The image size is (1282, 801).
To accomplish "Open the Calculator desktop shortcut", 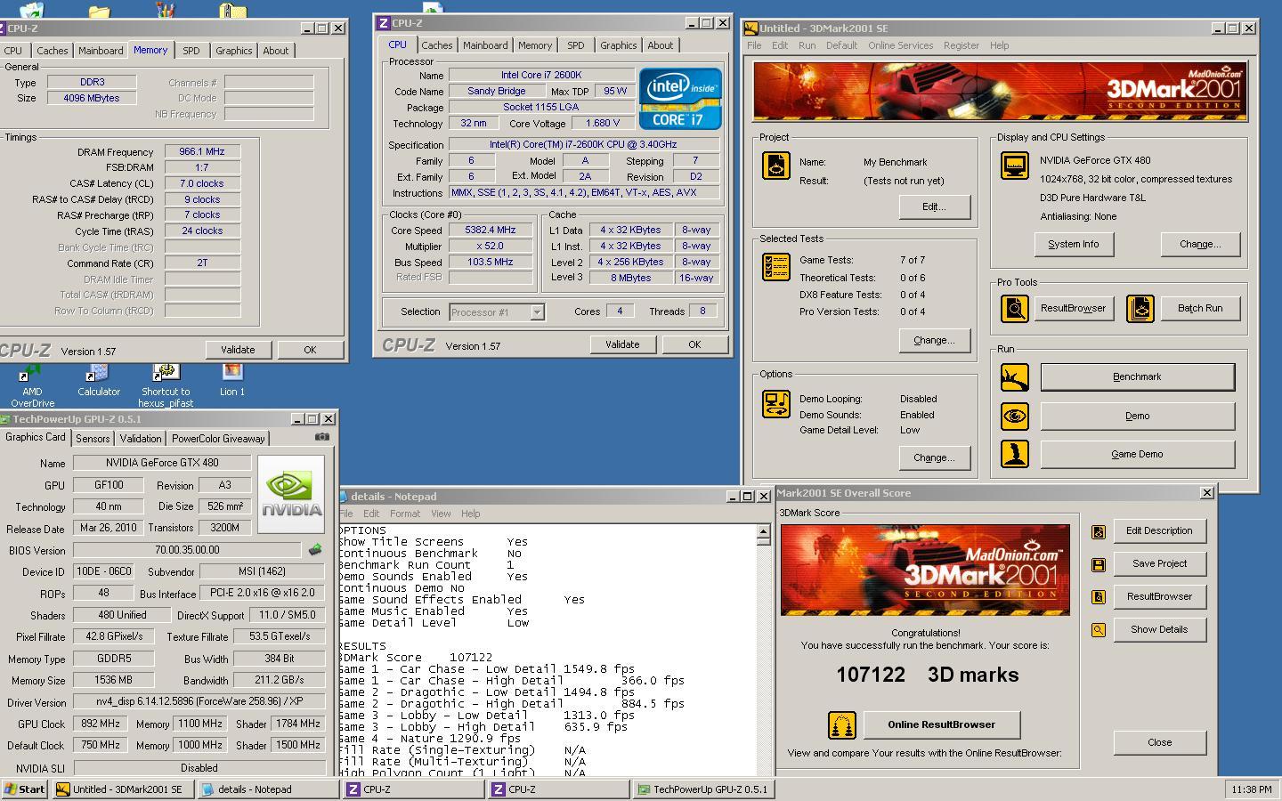I will point(99,381).
